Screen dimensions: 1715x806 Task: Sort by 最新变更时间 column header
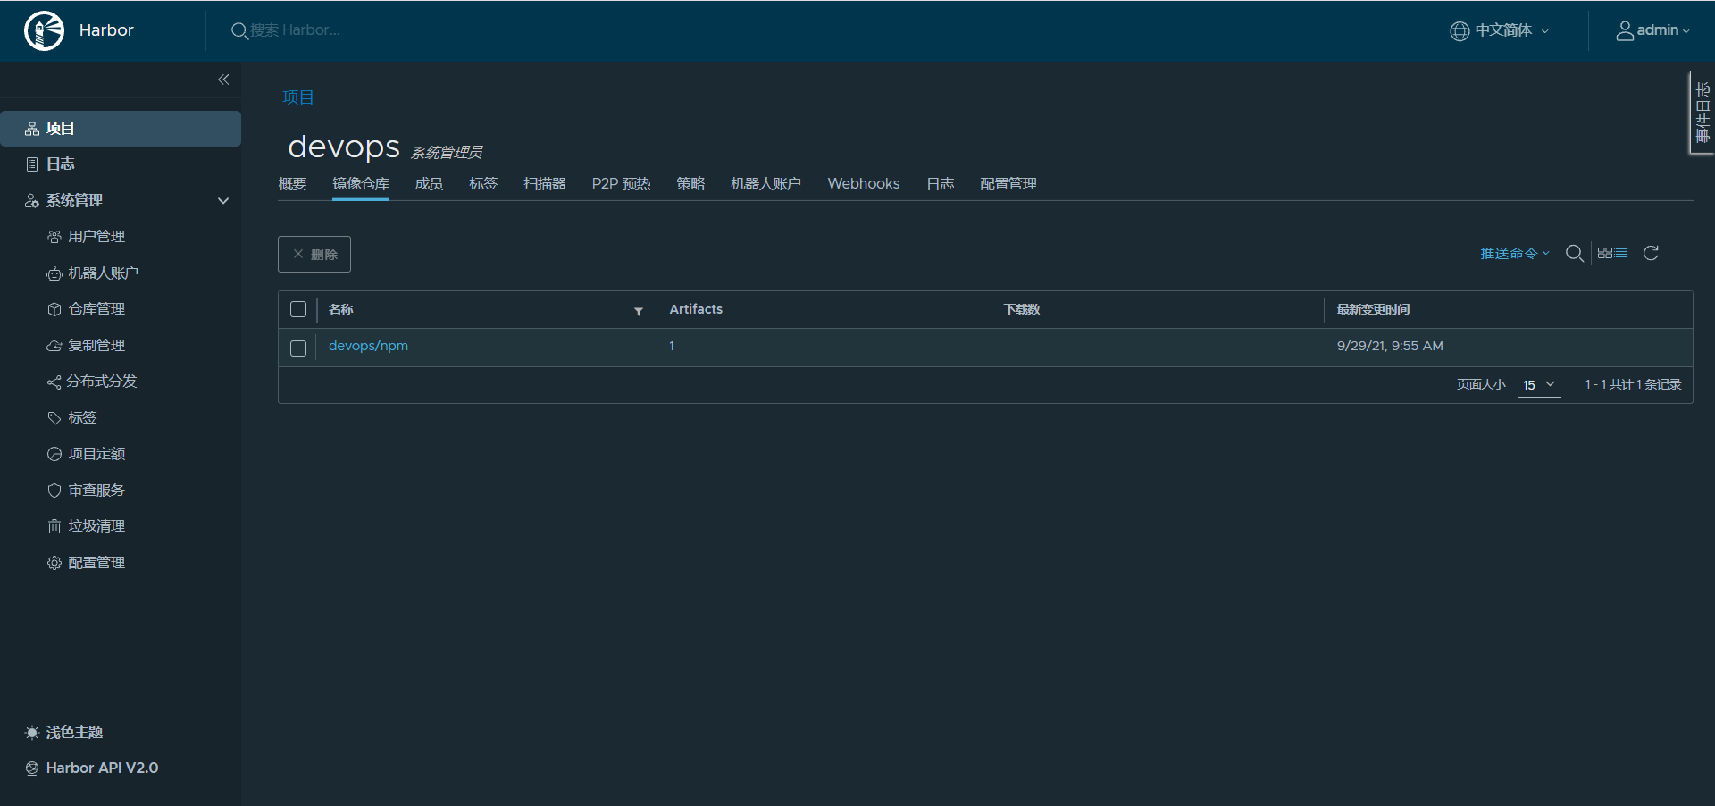(1373, 309)
